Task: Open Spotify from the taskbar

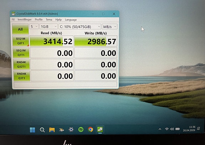Action: (81, 130)
